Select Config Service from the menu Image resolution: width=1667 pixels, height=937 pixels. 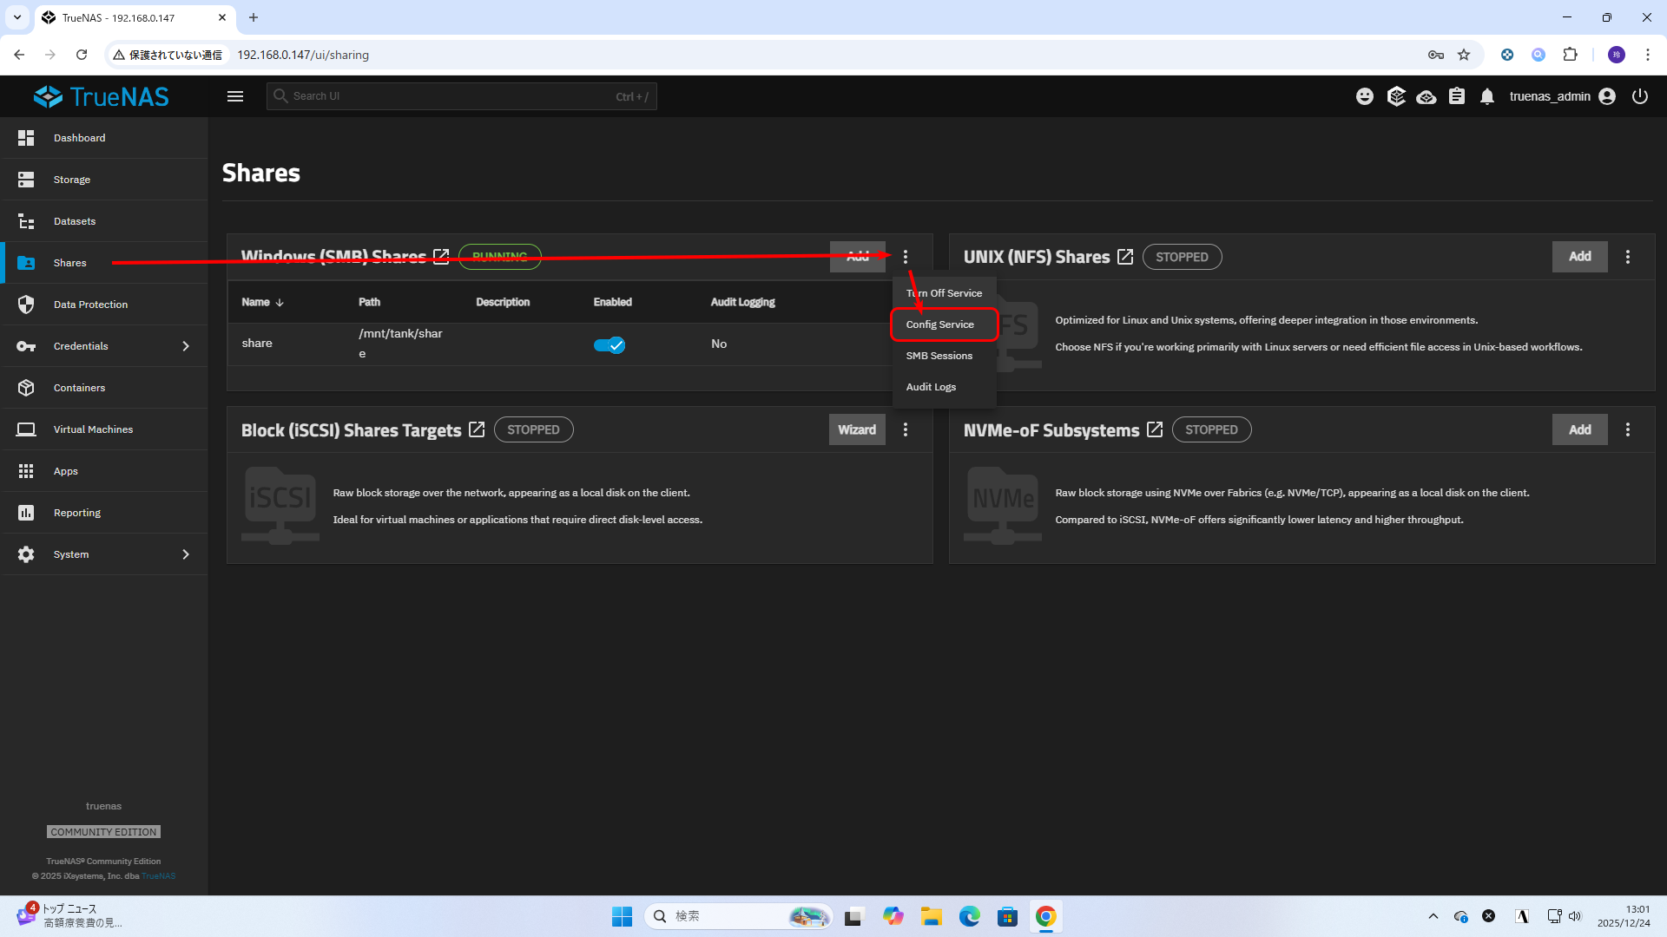pyautogui.click(x=940, y=324)
